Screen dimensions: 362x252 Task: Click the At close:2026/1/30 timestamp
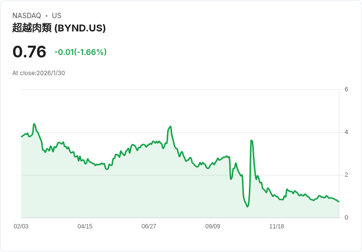point(39,73)
